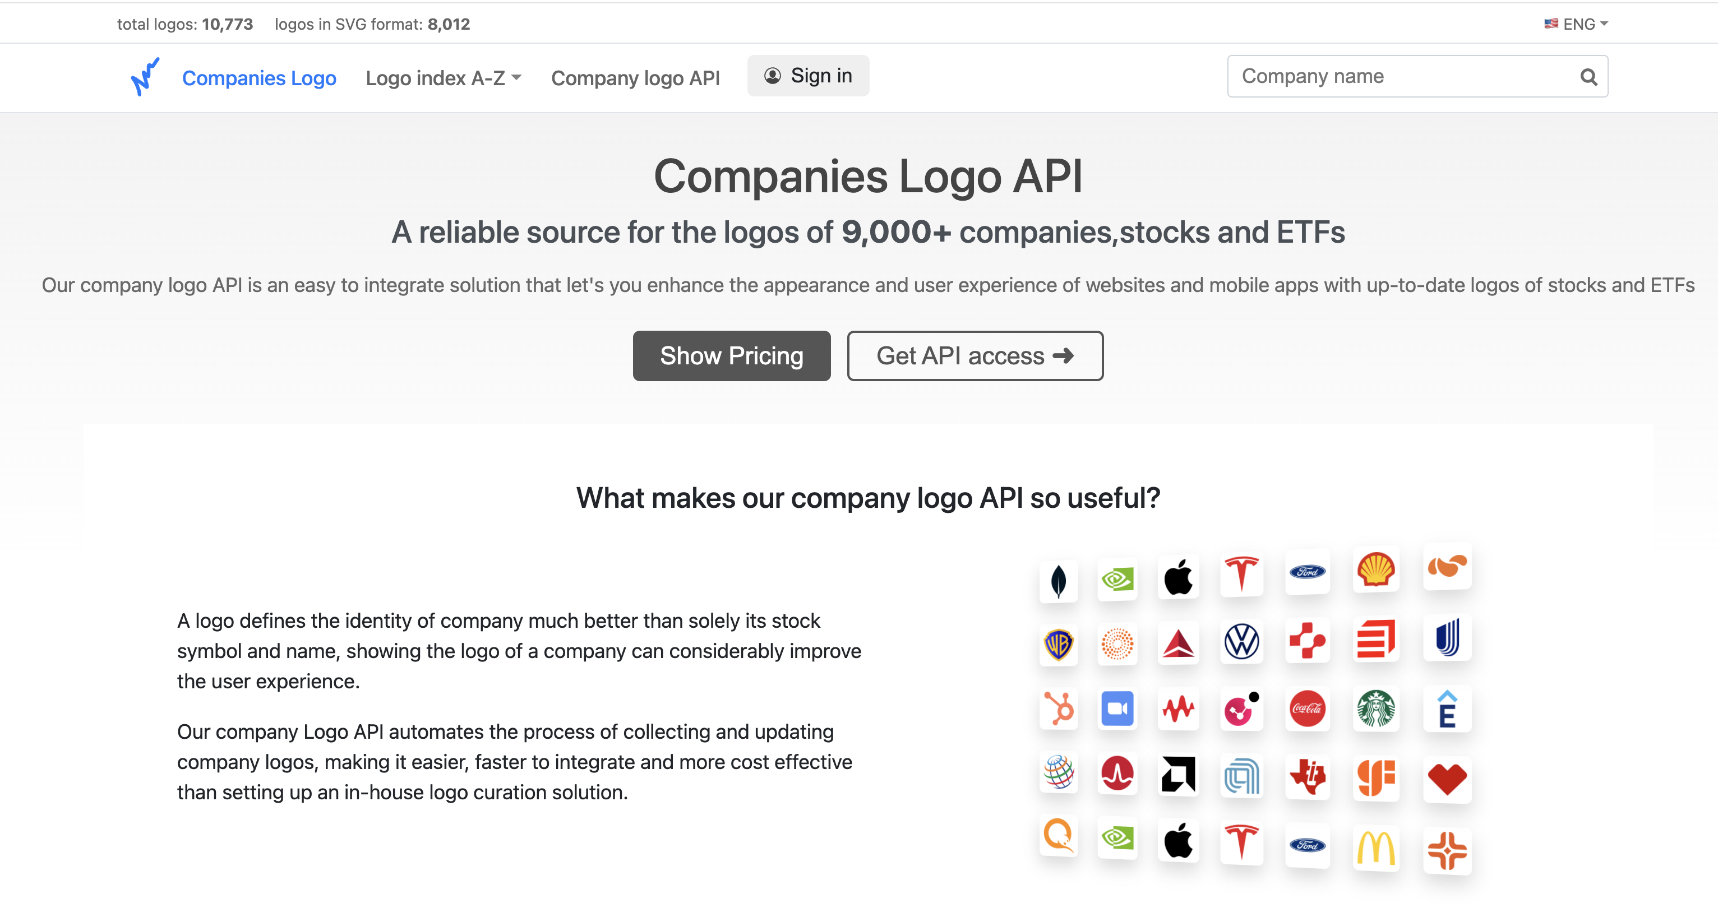Image resolution: width=1718 pixels, height=917 pixels.
Task: Click Get API access button
Action: click(975, 355)
